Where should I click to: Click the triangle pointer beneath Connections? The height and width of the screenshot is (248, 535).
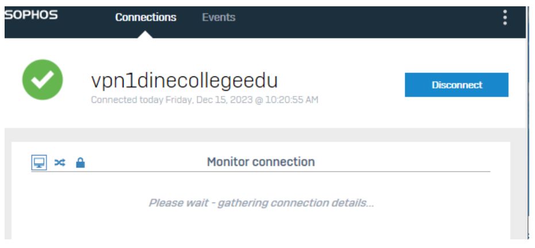coord(145,34)
